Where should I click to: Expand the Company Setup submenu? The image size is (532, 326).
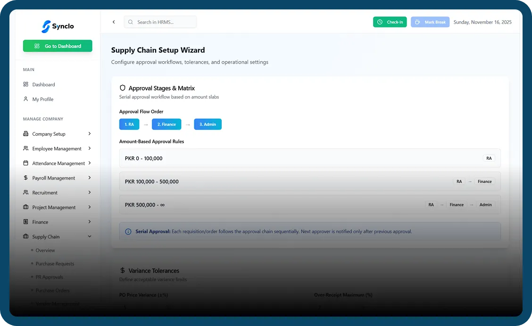90,134
